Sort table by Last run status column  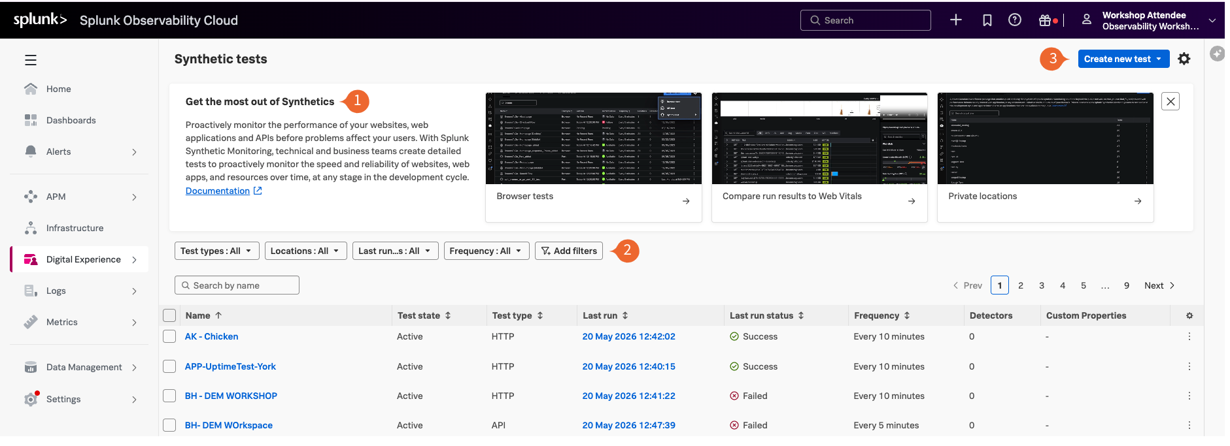point(767,315)
